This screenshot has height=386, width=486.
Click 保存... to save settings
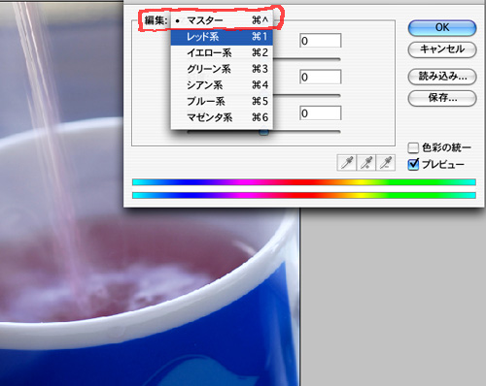(x=442, y=98)
